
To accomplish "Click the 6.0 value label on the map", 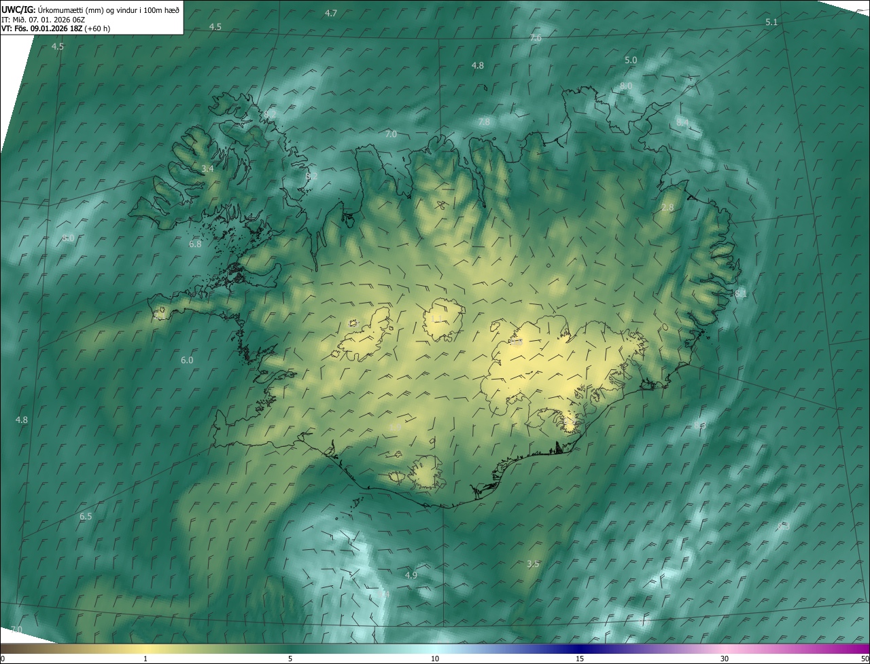I will 187,361.
